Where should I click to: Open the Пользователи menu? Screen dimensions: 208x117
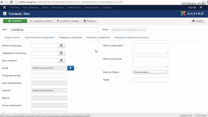tap(31, 7)
